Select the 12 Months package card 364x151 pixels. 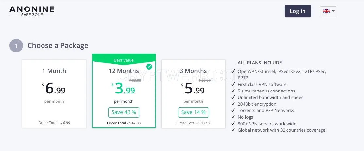[124, 91]
